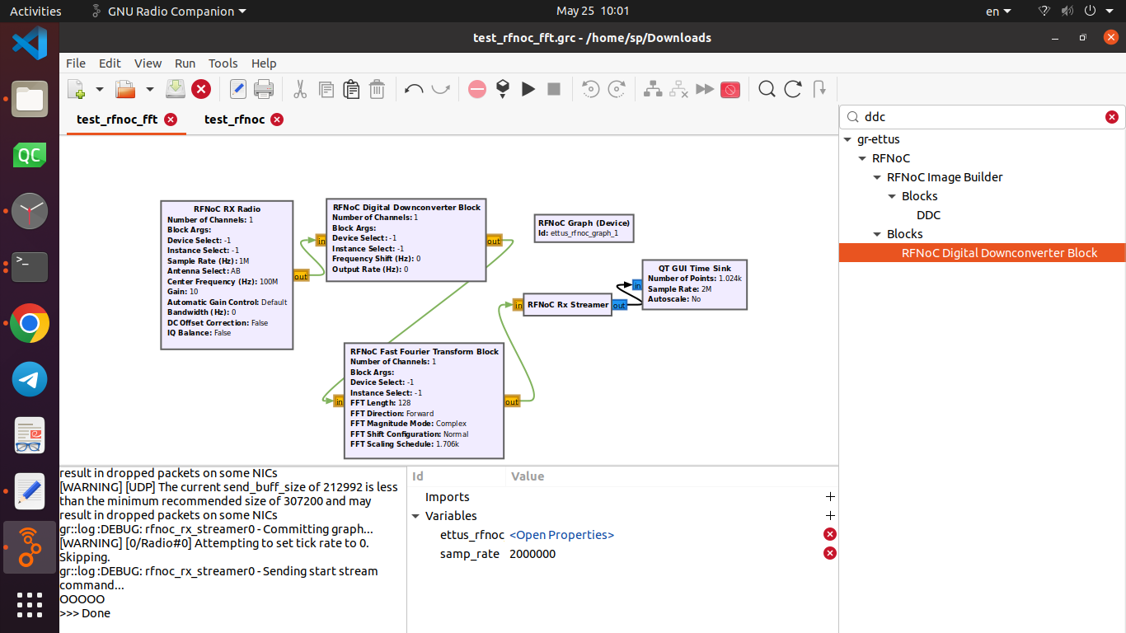This screenshot has width=1126, height=633.
Task: Open the Find blocks magnifier icon
Action: coord(767,89)
